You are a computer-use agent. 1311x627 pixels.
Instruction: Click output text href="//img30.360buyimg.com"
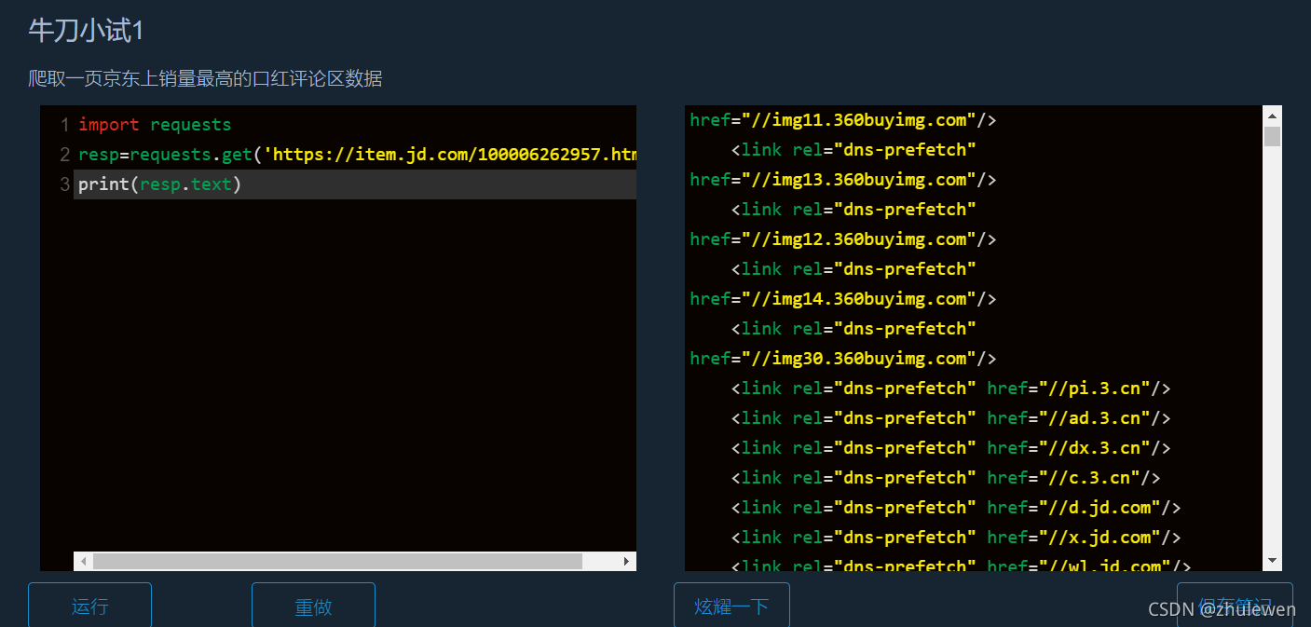pyautogui.click(x=843, y=359)
